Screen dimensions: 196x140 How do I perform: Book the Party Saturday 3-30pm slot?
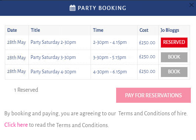pos(174,57)
